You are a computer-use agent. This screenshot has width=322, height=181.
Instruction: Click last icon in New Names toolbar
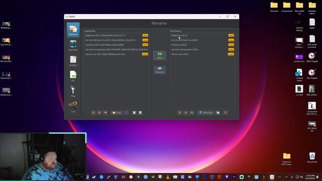pos(226,113)
